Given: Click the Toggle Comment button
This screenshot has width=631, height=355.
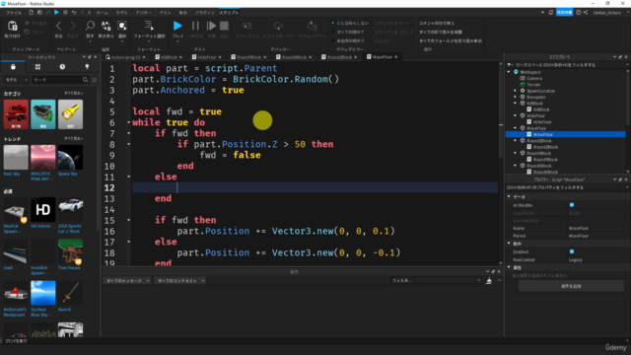Looking at the screenshot, I should pos(437,23).
